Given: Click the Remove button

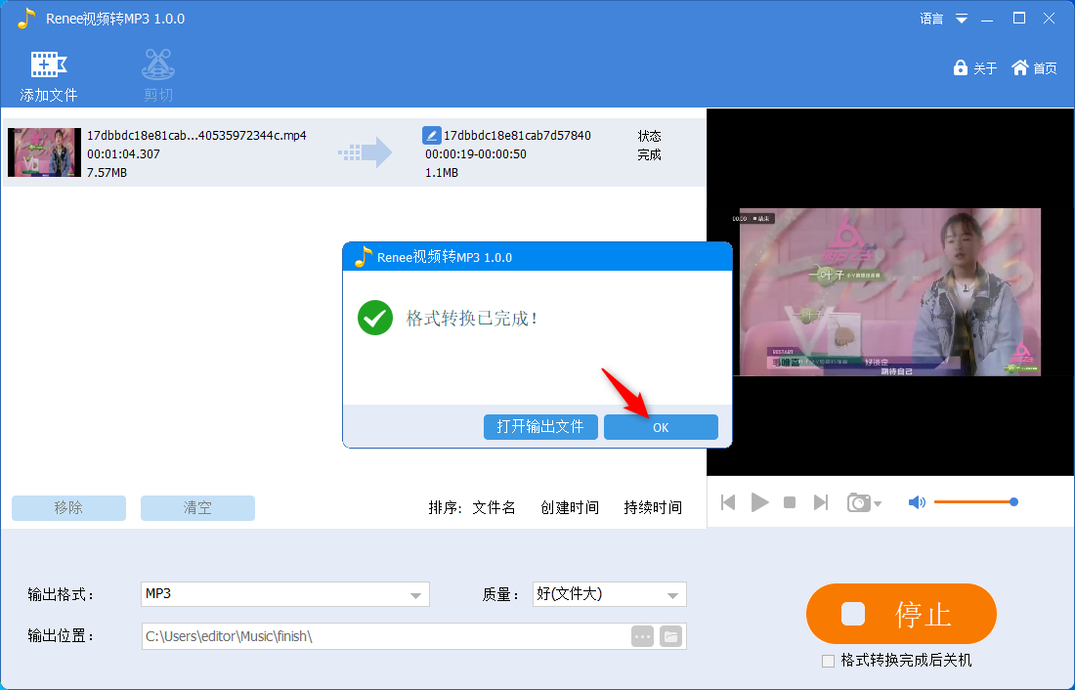Looking at the screenshot, I should pos(68,507).
